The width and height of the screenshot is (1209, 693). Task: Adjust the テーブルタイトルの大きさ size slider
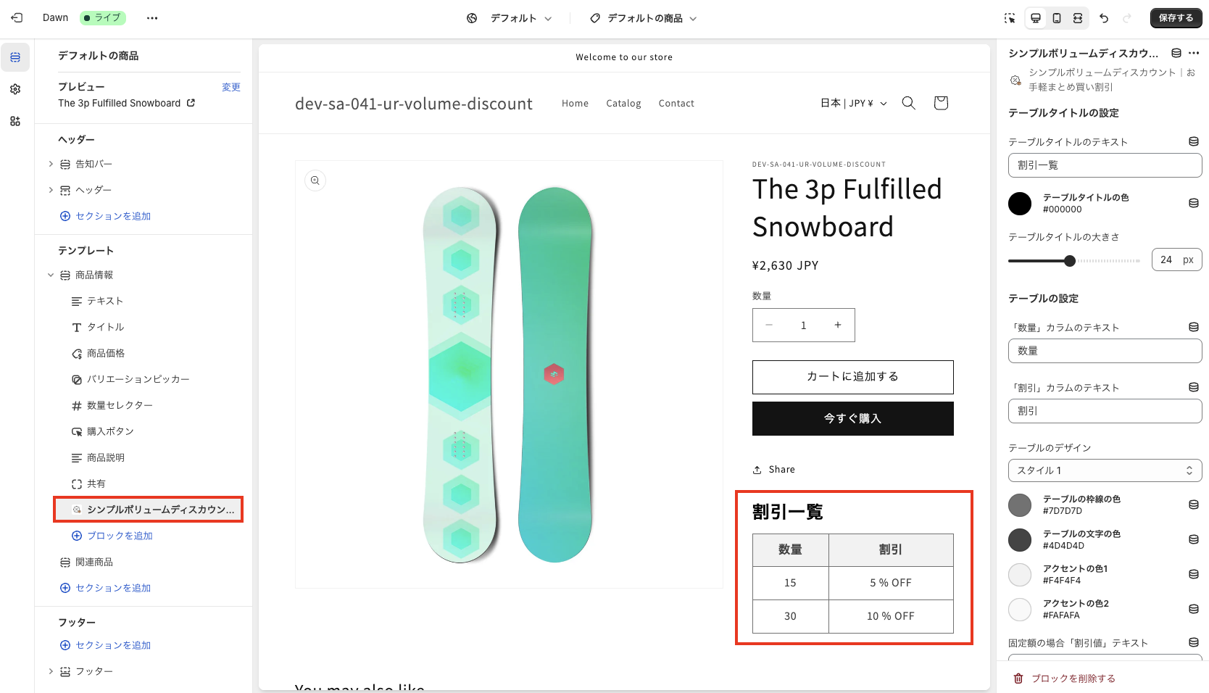1070,260
